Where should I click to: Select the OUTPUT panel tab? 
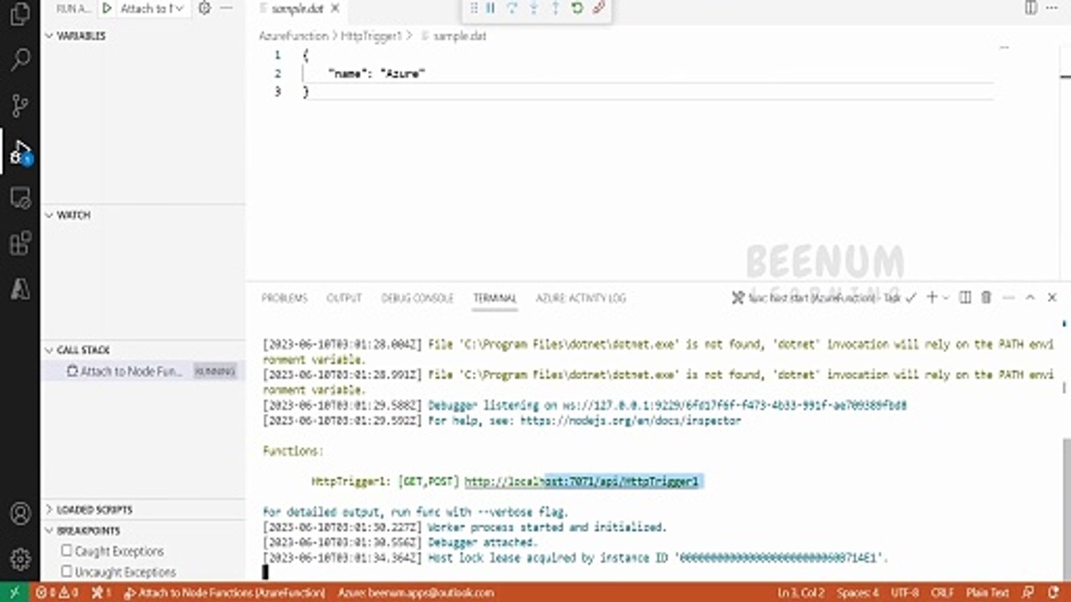(344, 298)
